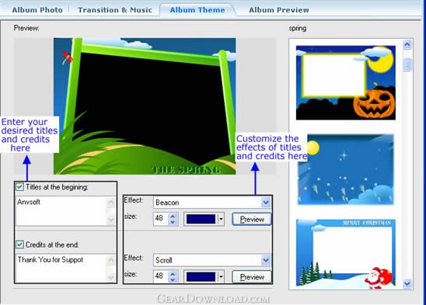Go to the Album Preview tab
Screen dimensions: 426x305
click(279, 10)
